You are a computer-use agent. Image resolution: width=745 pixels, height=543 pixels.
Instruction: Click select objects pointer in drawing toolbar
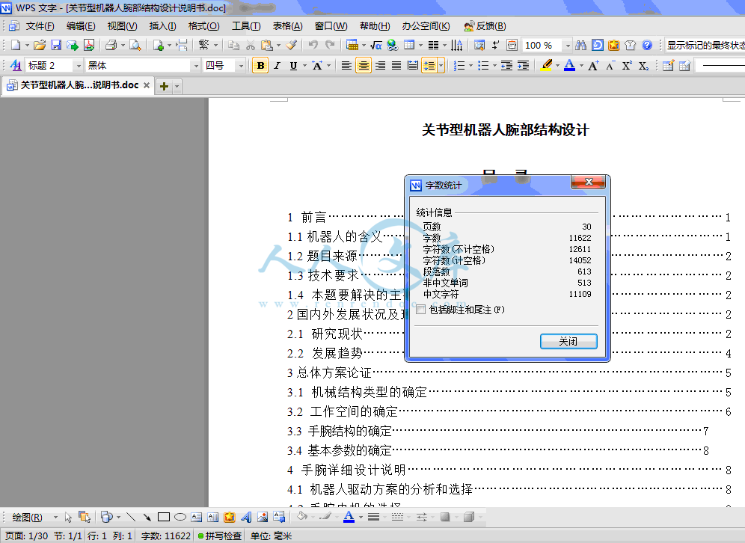point(68,517)
